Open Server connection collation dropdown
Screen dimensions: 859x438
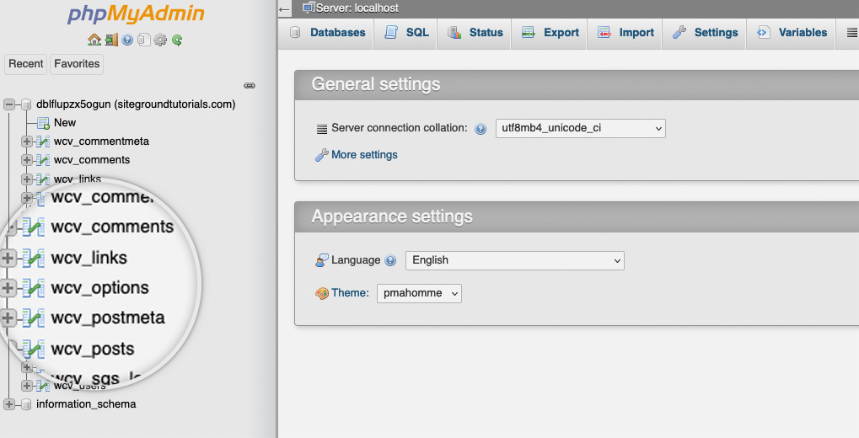(581, 128)
